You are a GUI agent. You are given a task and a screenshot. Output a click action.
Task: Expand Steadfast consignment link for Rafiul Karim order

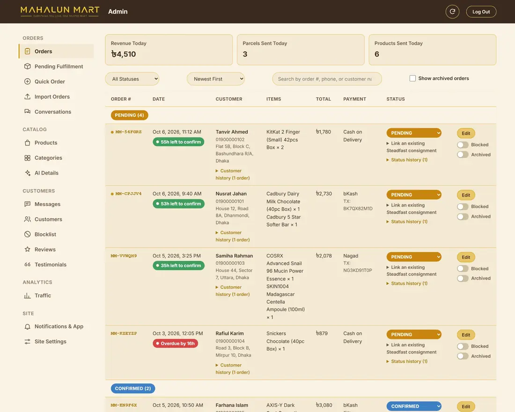(x=411, y=348)
